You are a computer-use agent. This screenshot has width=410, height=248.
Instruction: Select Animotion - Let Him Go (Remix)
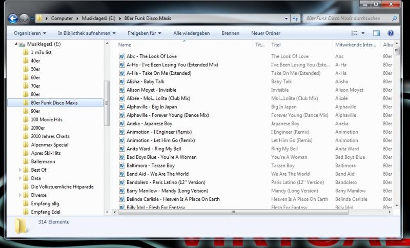[160, 140]
